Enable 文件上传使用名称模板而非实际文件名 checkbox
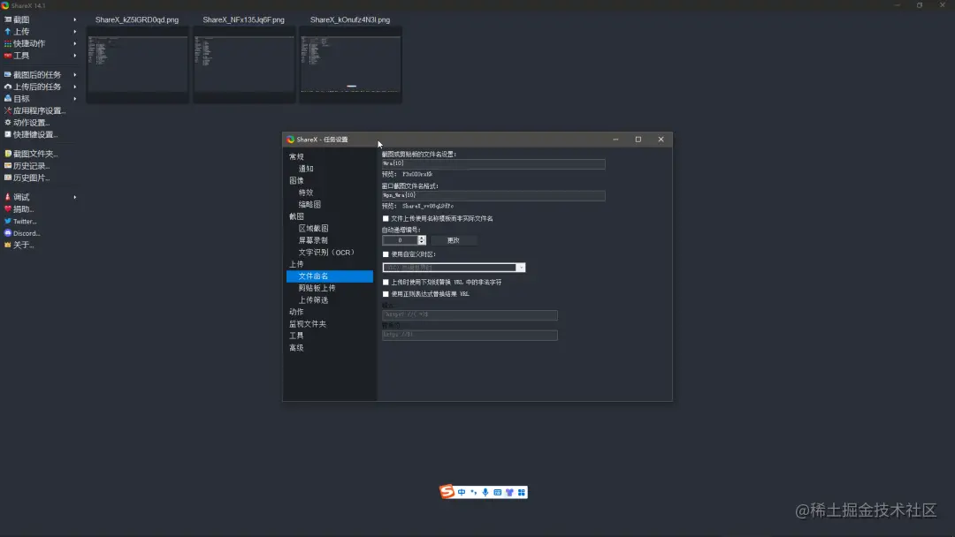Screen dimensions: 955x537 click(x=386, y=219)
